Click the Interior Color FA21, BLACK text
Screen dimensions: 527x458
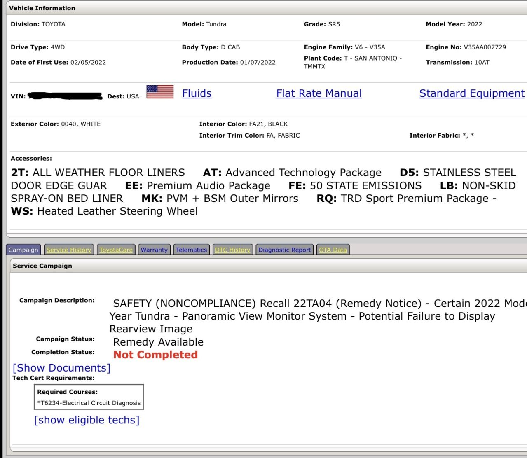(x=268, y=124)
